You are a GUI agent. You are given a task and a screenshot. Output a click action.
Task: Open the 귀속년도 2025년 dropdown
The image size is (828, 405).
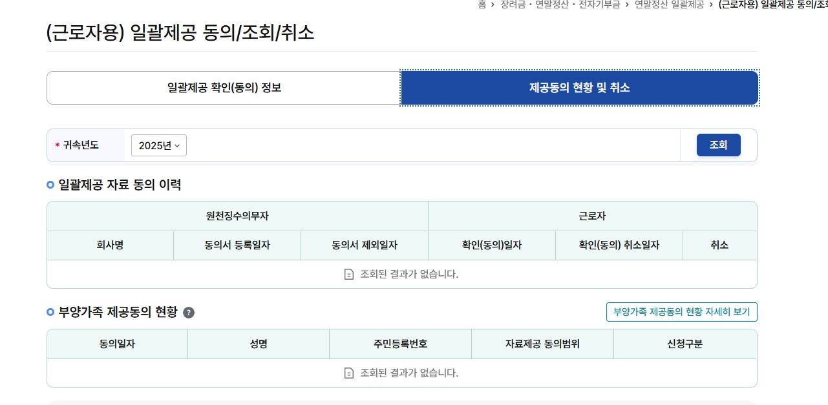click(159, 145)
